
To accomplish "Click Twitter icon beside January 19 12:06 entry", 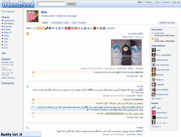I will (x=28, y=128).
